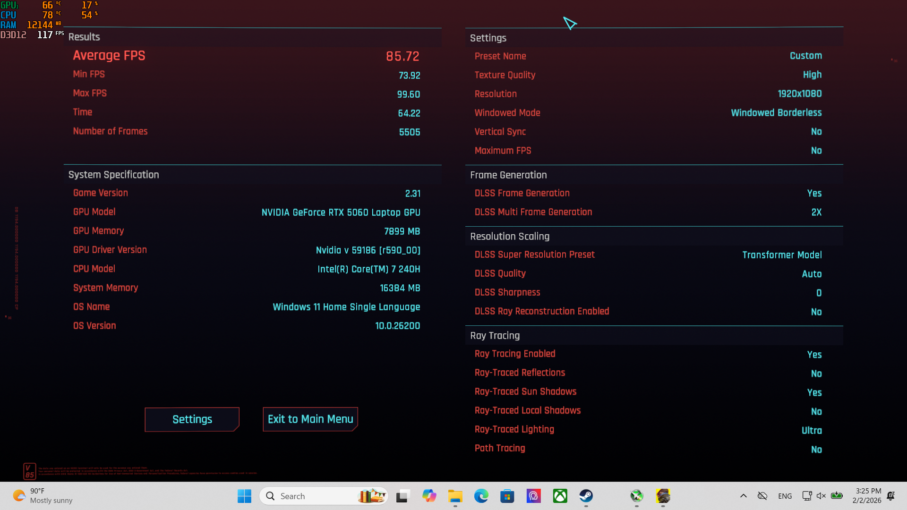Click the Settings button
The height and width of the screenshot is (510, 907).
pyautogui.click(x=192, y=419)
